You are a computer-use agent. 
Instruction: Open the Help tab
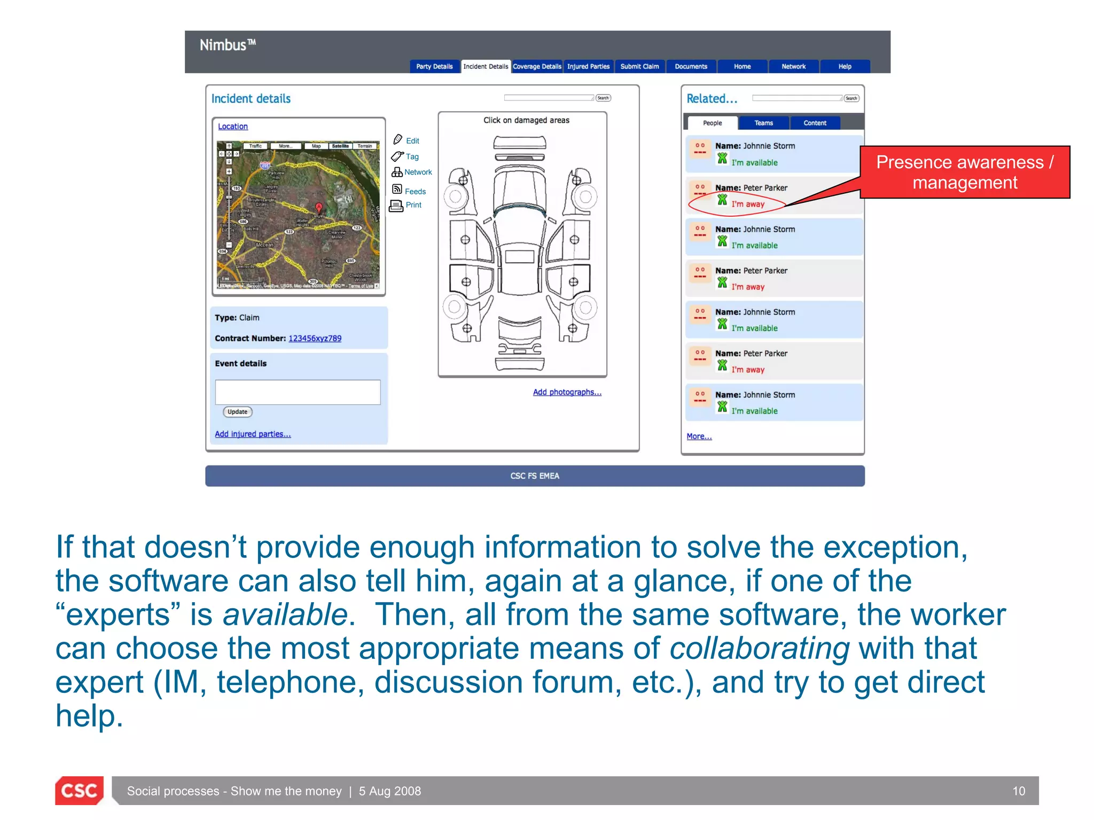pyautogui.click(x=845, y=67)
